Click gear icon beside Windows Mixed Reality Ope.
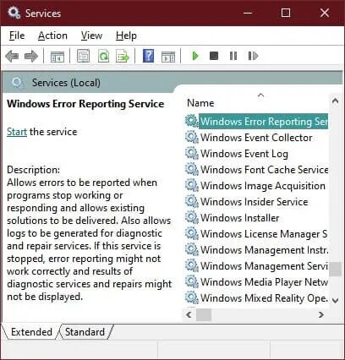 tap(192, 297)
